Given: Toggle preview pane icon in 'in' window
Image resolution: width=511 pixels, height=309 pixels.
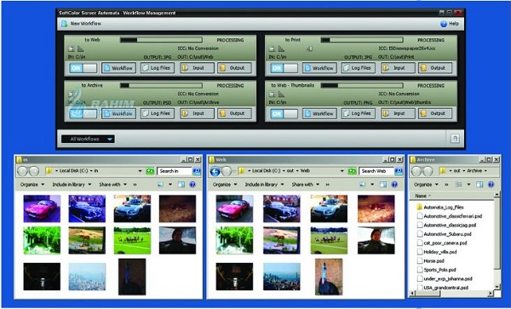Looking at the screenshot, I should [181, 185].
